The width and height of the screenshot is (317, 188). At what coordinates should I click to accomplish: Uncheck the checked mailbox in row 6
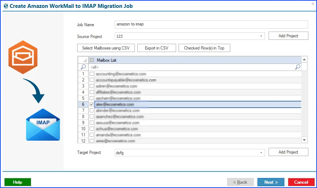click(91, 104)
